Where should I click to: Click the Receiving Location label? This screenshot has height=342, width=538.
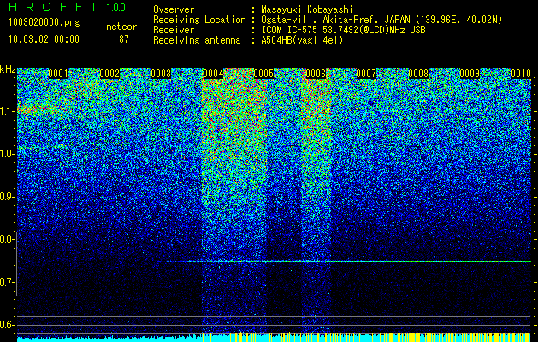pyautogui.click(x=199, y=20)
